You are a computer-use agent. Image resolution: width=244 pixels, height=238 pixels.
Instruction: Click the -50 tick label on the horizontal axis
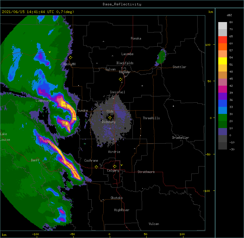pos(72,234)
